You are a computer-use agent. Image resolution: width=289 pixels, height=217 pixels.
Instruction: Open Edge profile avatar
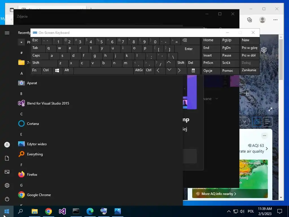[262, 20]
